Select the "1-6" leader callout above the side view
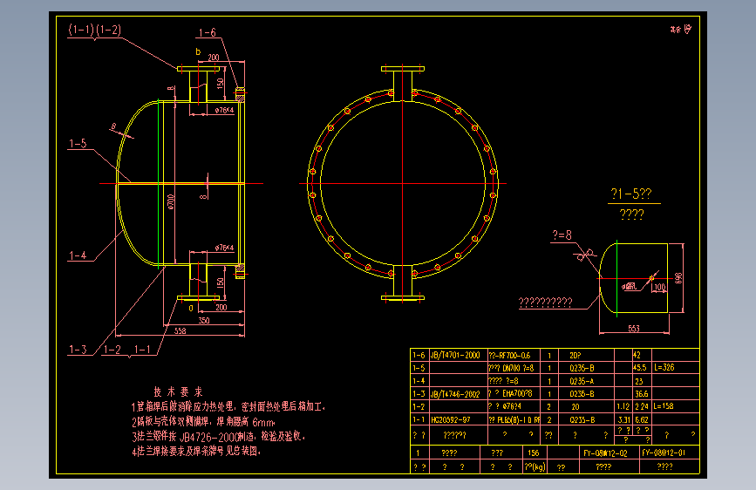 tap(208, 33)
